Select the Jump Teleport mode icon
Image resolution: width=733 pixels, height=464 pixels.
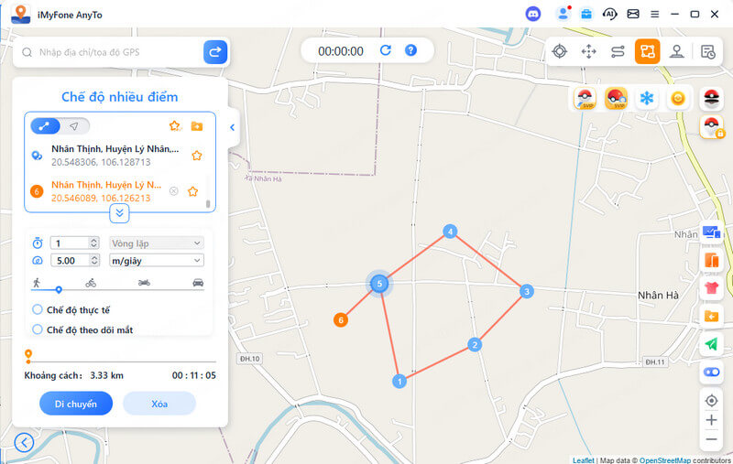click(x=588, y=51)
